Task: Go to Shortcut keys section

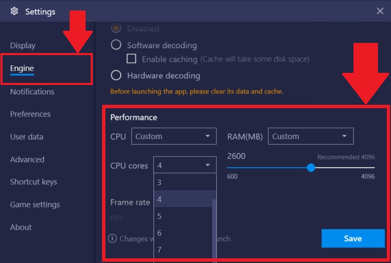Action: pyautogui.click(x=33, y=182)
